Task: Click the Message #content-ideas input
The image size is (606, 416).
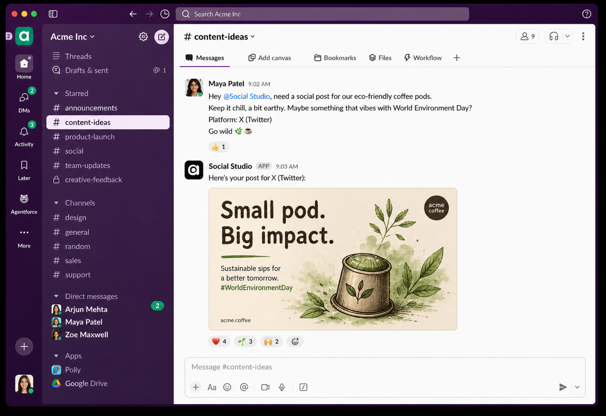Action: pos(385,367)
